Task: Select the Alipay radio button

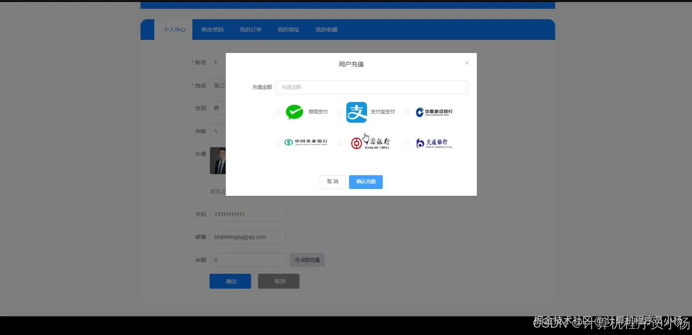Action: [x=340, y=112]
